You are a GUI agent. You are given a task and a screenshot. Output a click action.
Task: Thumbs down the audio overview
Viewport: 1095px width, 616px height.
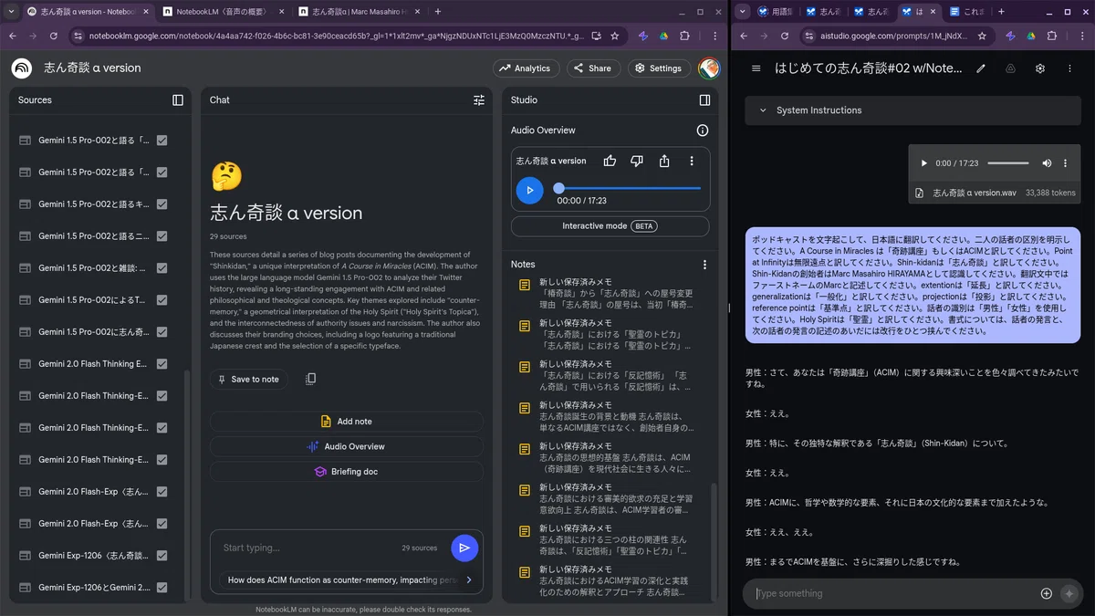tap(637, 161)
